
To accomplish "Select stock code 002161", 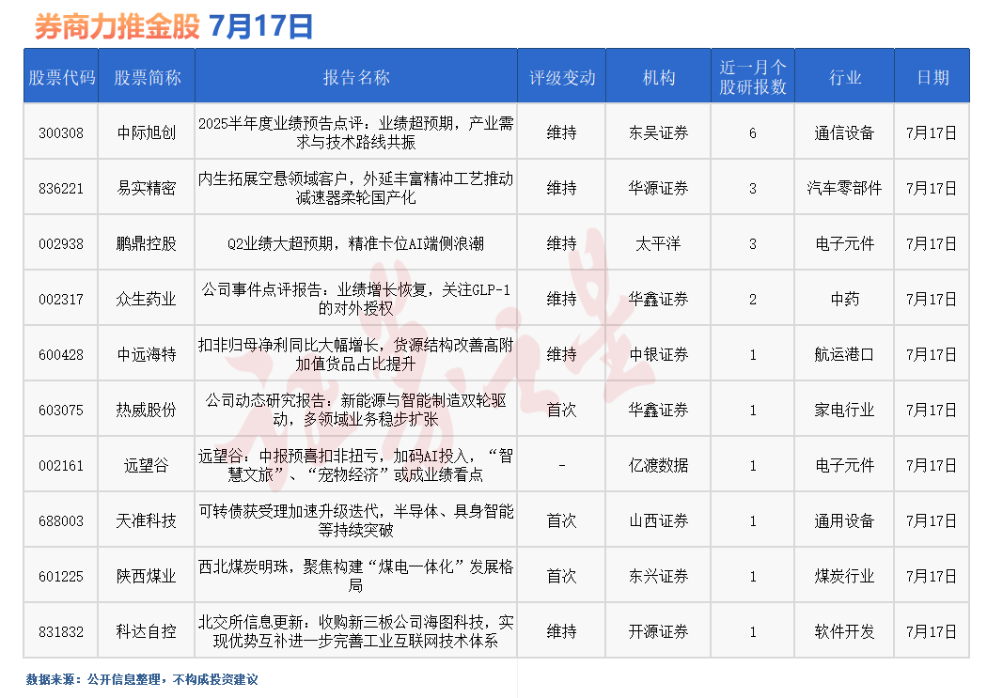I will [x=61, y=465].
